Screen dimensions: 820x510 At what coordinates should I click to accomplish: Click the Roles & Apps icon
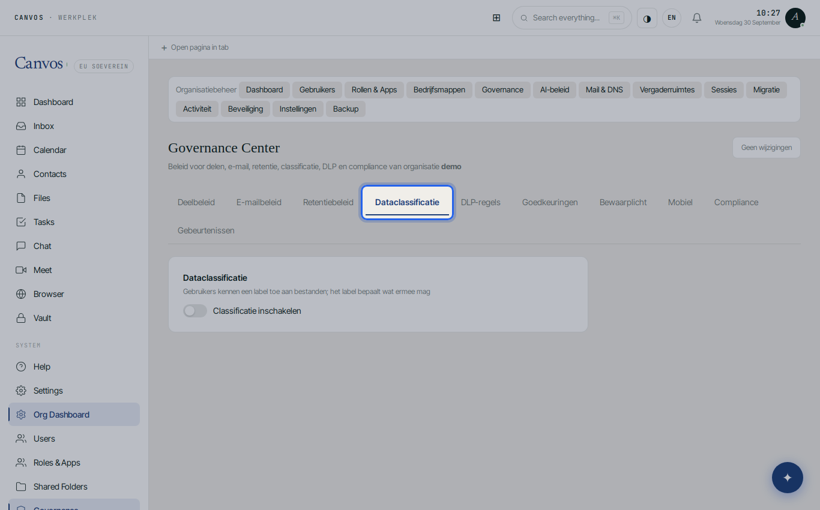(21, 463)
